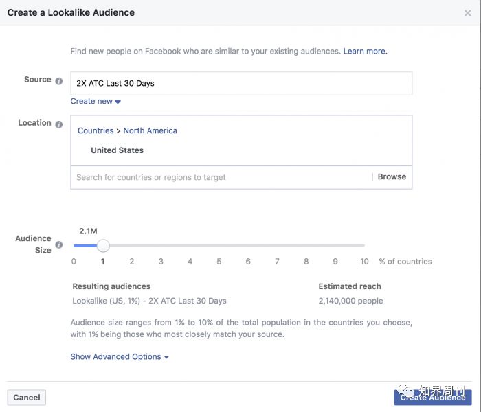
Task: Click the audience size slider handle
Action: click(103, 246)
